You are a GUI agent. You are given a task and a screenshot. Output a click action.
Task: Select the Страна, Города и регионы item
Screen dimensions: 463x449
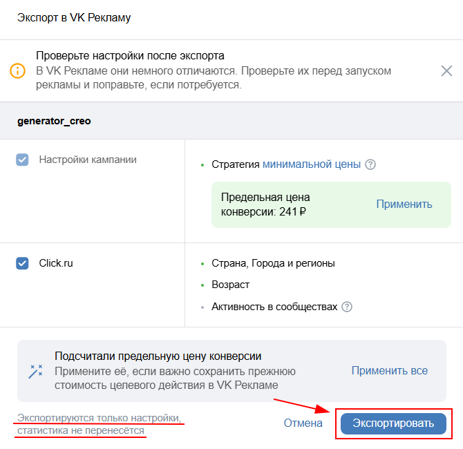pyautogui.click(x=273, y=263)
